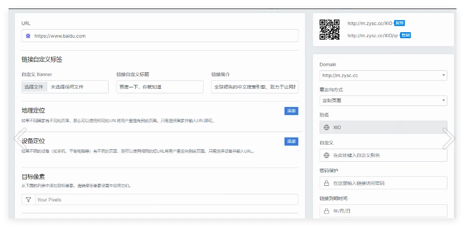Copy the http://m.zysc.cc/XIO short link

(399, 23)
